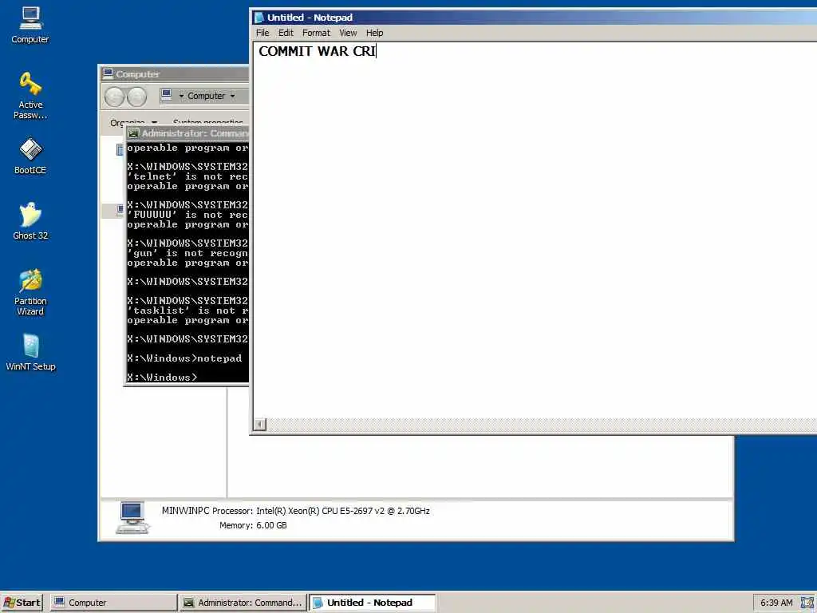Viewport: 817px width, 613px height.
Task: Open Notepad's Format menu
Action: click(316, 33)
